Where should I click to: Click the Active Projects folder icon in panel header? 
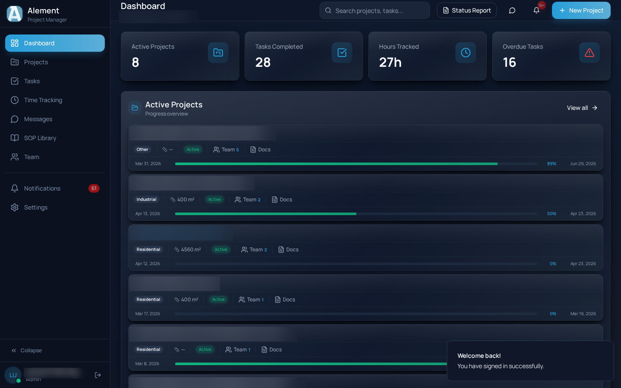(x=135, y=108)
